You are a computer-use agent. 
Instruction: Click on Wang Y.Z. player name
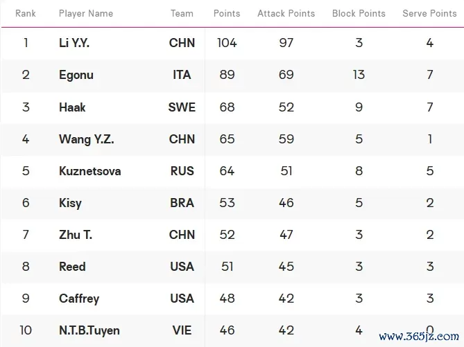tap(87, 139)
